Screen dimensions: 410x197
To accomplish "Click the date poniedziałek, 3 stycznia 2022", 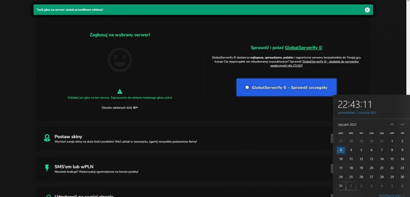I will coord(357,113).
